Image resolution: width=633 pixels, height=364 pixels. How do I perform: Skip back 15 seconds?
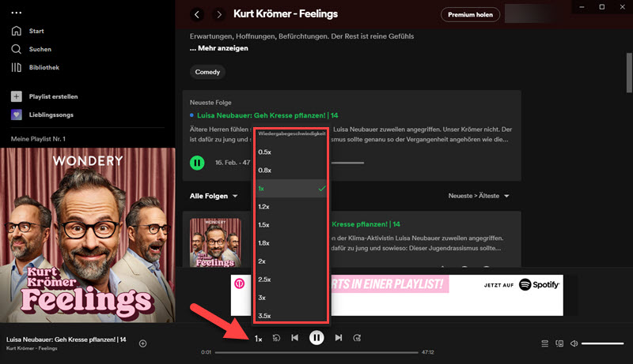pos(276,338)
